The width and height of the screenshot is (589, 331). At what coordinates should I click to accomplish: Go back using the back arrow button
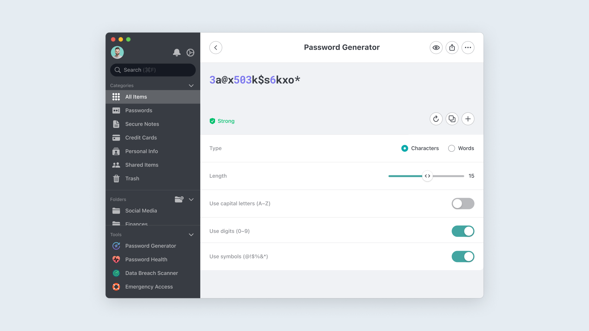pyautogui.click(x=216, y=48)
